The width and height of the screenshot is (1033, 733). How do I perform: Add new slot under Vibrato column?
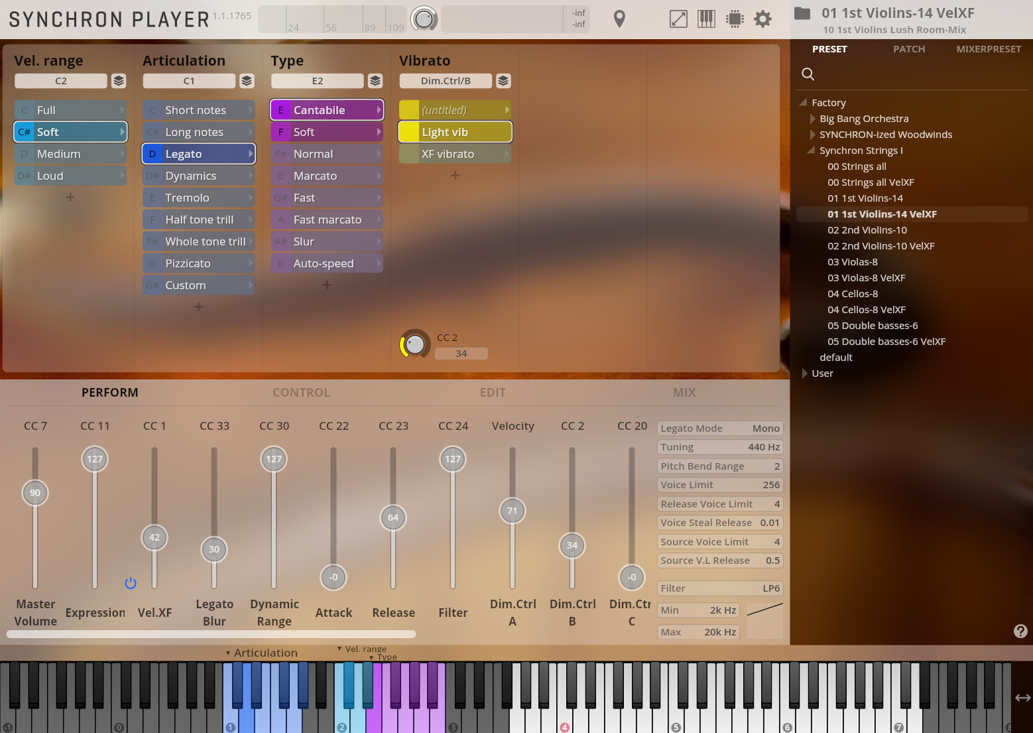tap(455, 176)
